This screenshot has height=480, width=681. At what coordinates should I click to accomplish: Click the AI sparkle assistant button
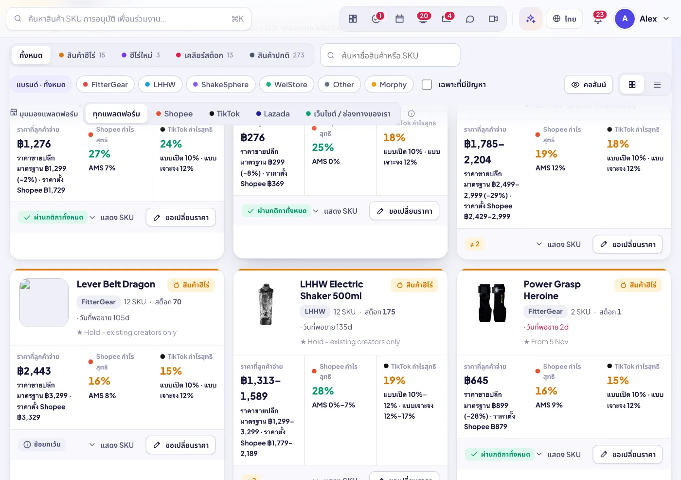[x=531, y=18]
